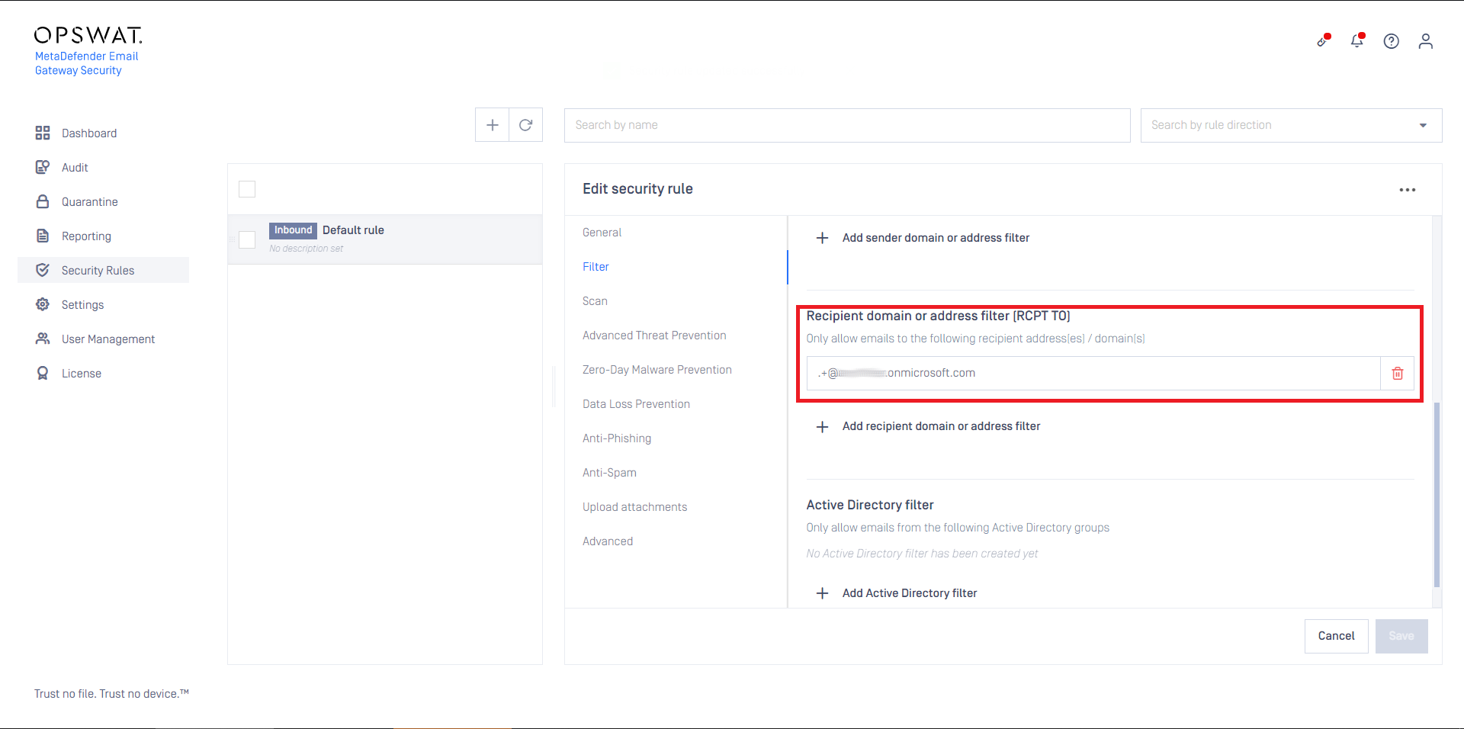Click the Search by name field

846,125
